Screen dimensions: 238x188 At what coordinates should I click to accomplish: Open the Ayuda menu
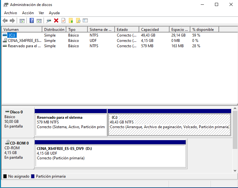54,13
